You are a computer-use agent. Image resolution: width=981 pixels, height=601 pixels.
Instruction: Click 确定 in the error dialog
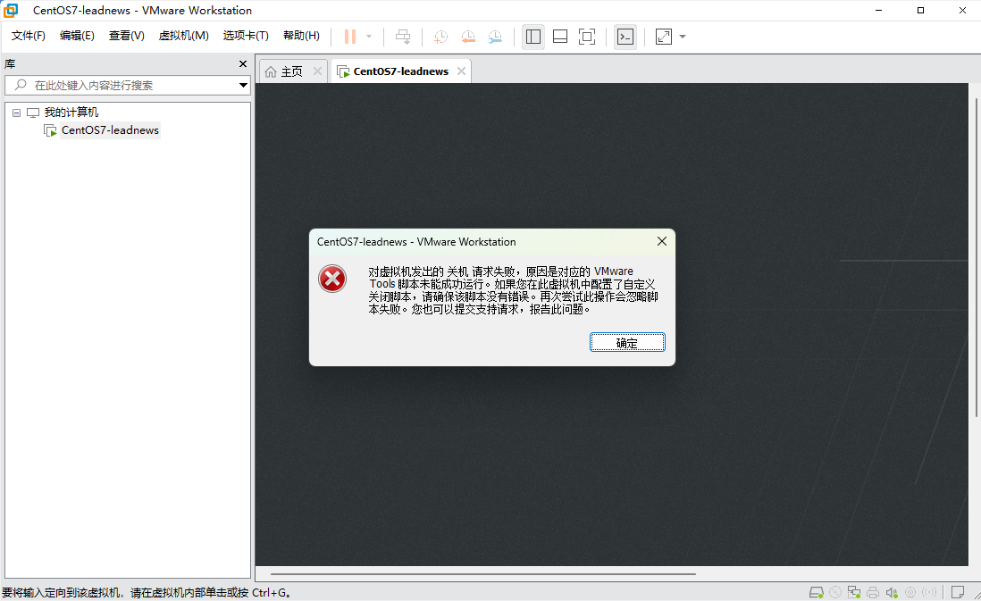(x=627, y=342)
